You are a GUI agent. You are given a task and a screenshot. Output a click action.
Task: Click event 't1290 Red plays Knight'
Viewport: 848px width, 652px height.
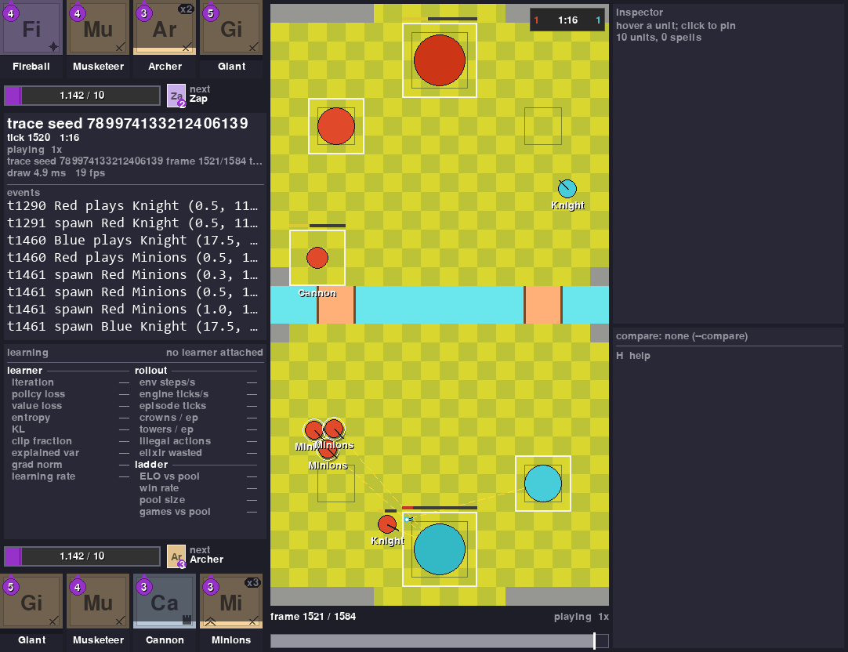pyautogui.click(x=132, y=205)
